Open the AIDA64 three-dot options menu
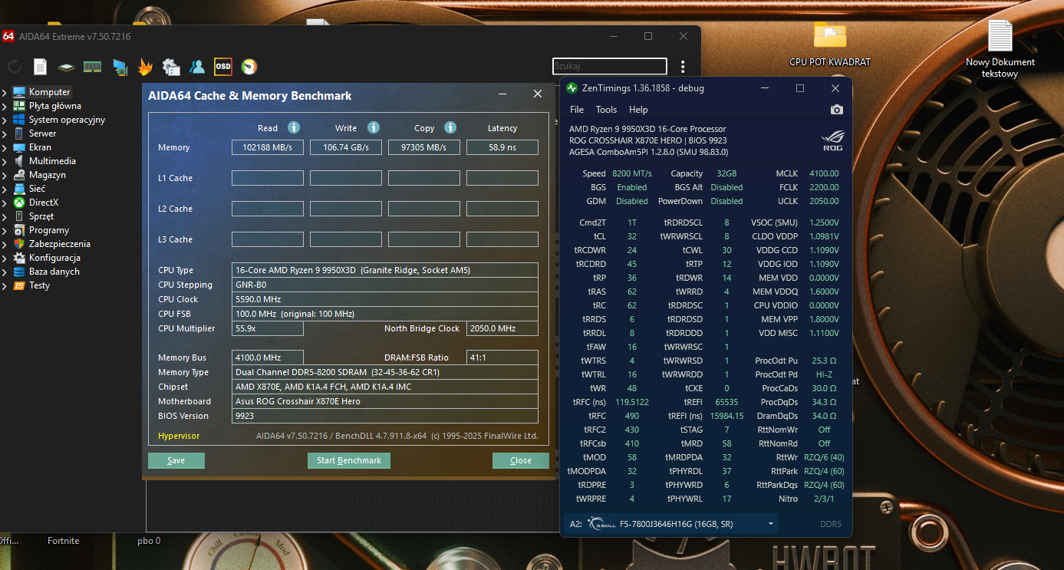 click(683, 67)
